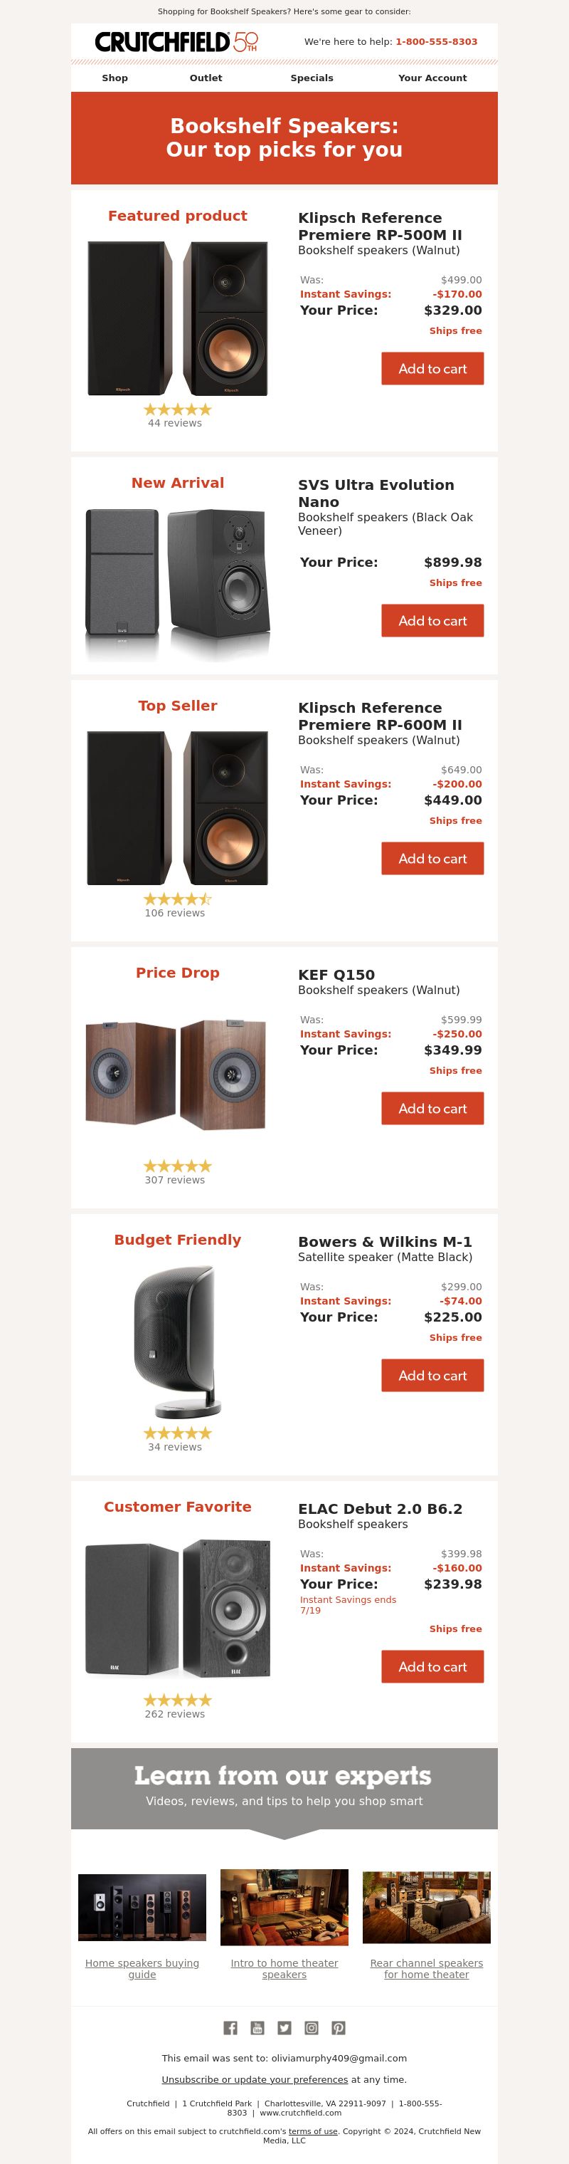Open the Instagram social icon
The height and width of the screenshot is (2164, 569).
tap(312, 2028)
